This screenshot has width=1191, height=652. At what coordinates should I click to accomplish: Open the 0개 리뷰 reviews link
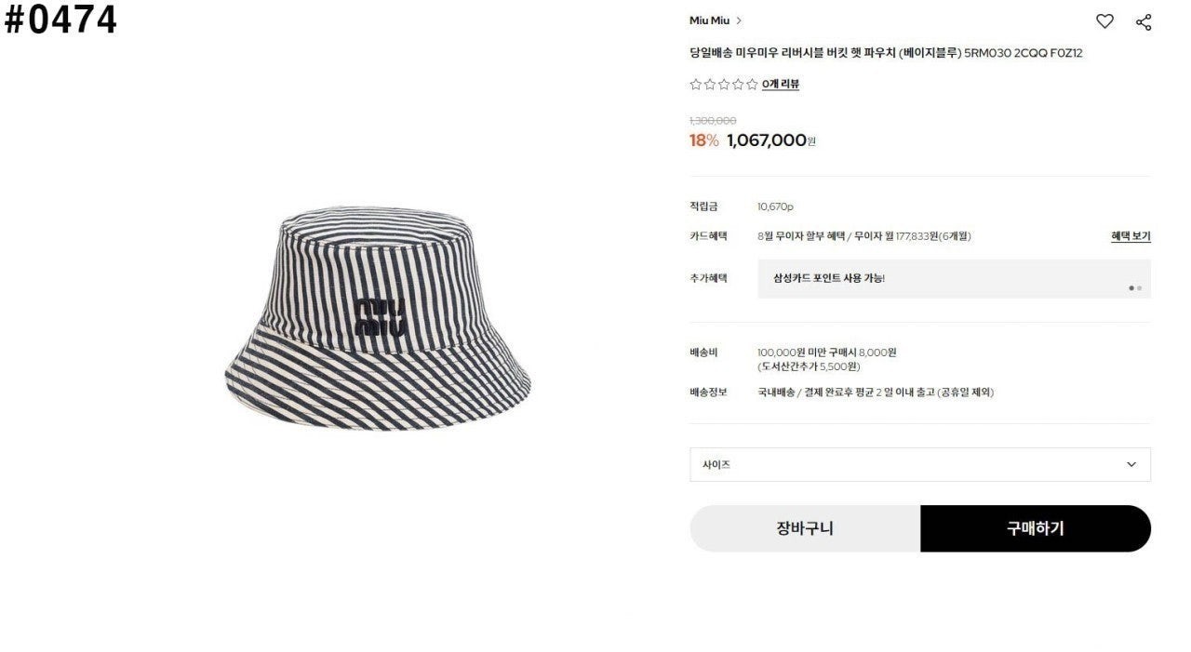pos(781,85)
